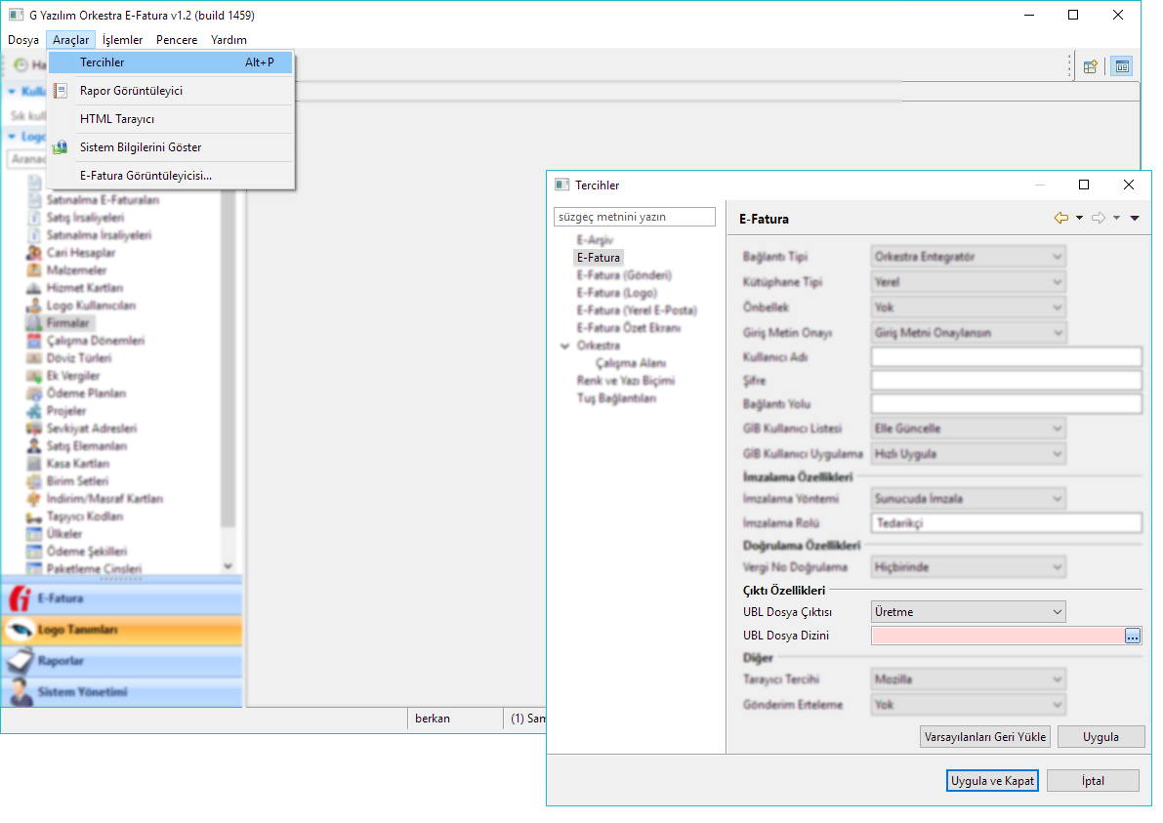Open the Önbellek dropdown
1163x823 pixels.
click(969, 308)
